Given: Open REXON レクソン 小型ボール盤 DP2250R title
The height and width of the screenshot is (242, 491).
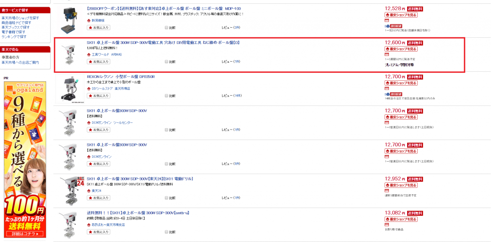Looking at the screenshot, I should pos(120,77).
